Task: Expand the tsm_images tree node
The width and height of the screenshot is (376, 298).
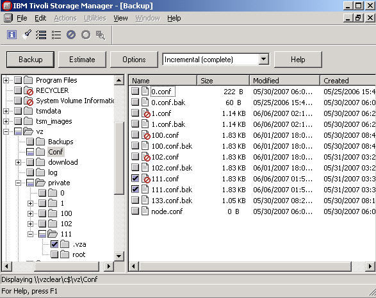Action: coord(6,121)
